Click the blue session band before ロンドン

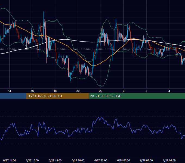[x=13, y=96]
